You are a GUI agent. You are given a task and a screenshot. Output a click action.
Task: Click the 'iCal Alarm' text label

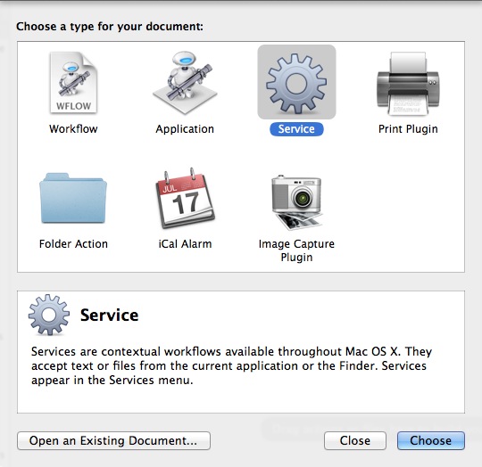(185, 244)
